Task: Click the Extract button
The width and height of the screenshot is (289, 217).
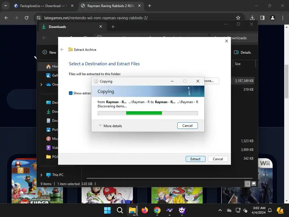Action: (195, 159)
